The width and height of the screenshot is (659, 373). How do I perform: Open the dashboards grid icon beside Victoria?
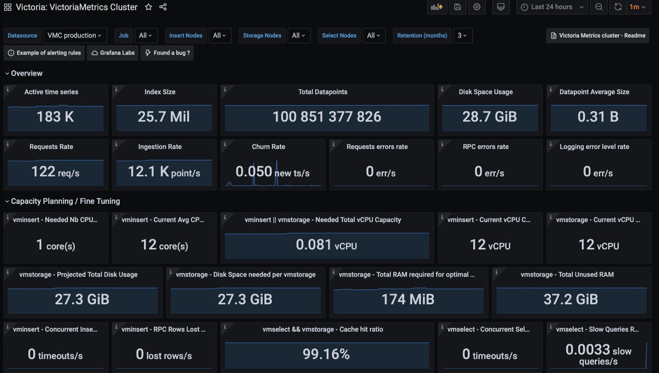(8, 7)
